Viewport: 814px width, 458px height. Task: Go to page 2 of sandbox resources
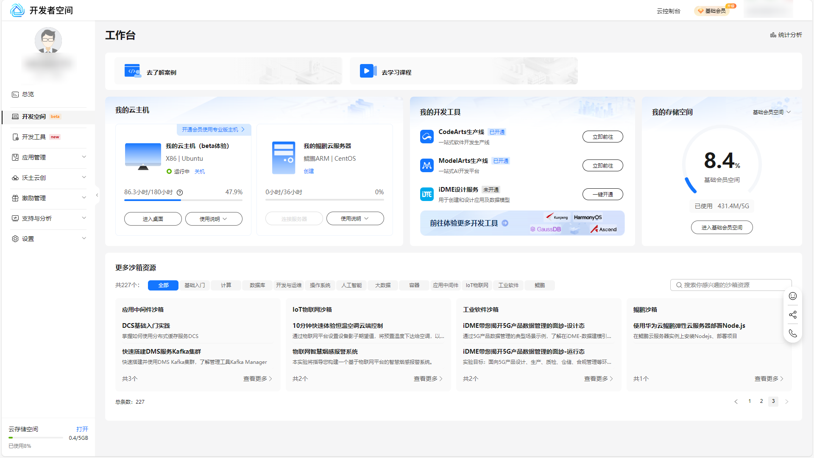(x=761, y=401)
